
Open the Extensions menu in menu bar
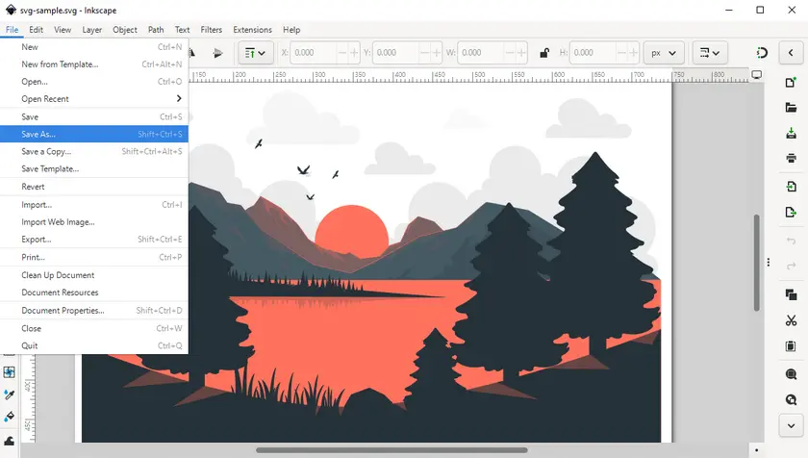[x=252, y=30]
